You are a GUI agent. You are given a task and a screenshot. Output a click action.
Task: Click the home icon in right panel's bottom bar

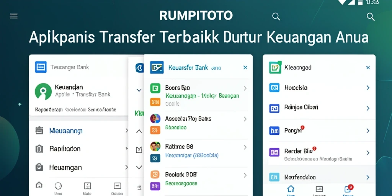click(291, 189)
